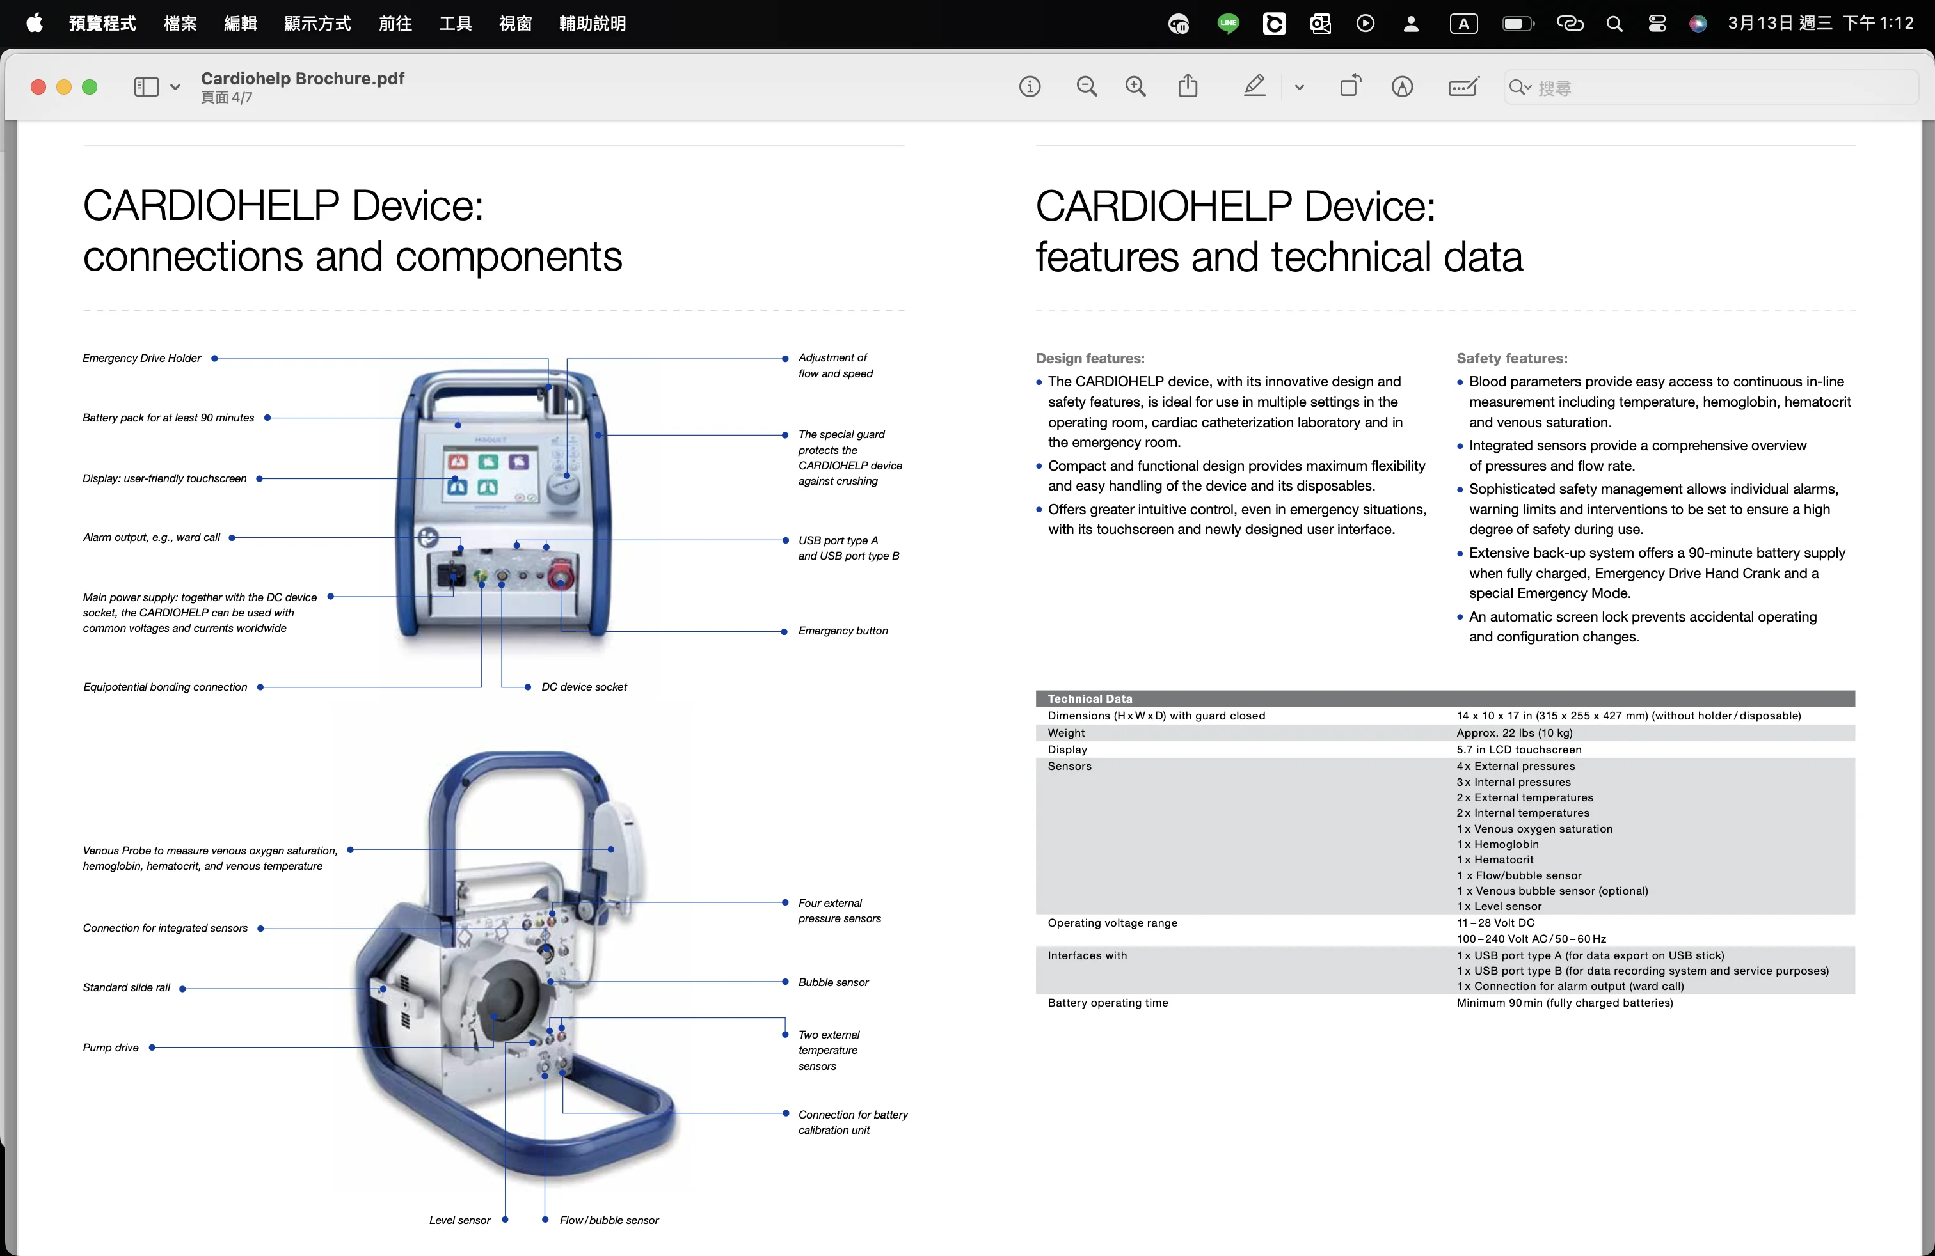
Task: Click the 'Emergency button' label
Action: click(x=843, y=631)
